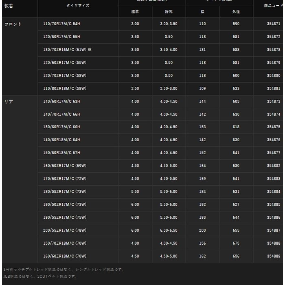Select tire size 160/60ZR18M/C (70W)
The height and width of the screenshot is (285, 285).
pyautogui.click(x=65, y=256)
